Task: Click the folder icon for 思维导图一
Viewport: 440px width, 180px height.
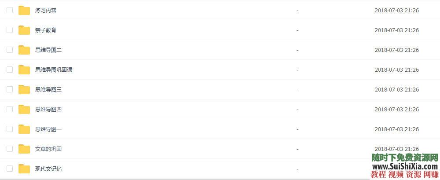Action: pos(24,129)
